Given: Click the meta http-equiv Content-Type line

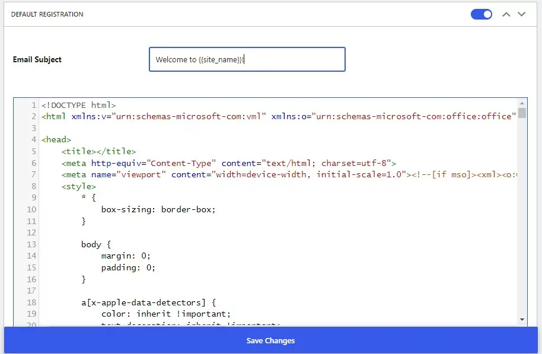Looking at the screenshot, I should pos(228,163).
